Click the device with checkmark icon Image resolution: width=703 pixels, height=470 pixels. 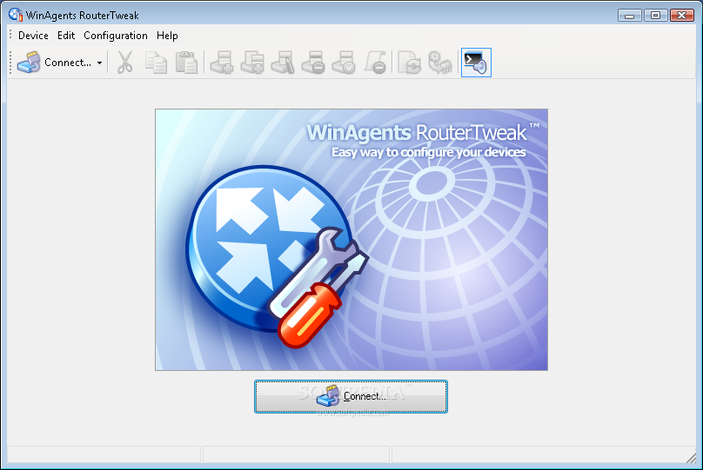pyautogui.click(x=344, y=63)
